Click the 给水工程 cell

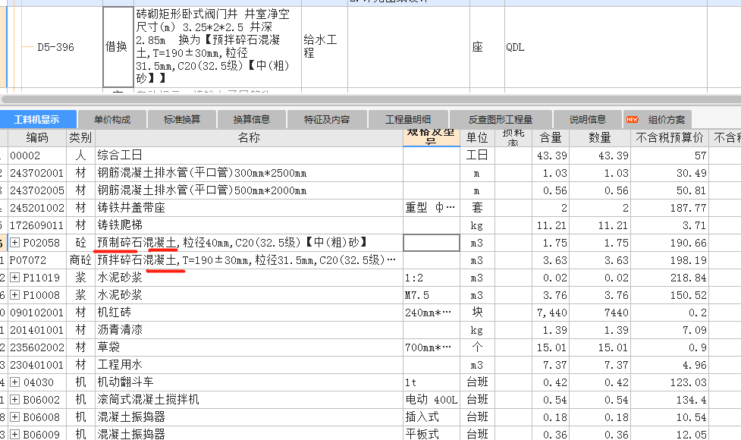pyautogui.click(x=324, y=47)
